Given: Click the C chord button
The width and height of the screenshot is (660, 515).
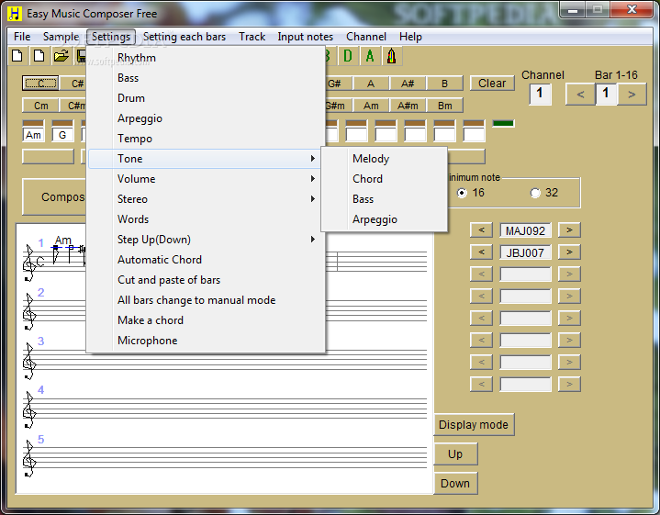Looking at the screenshot, I should pos(40,84).
